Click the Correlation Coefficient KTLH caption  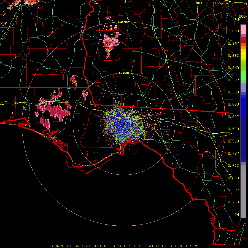coord(125,246)
